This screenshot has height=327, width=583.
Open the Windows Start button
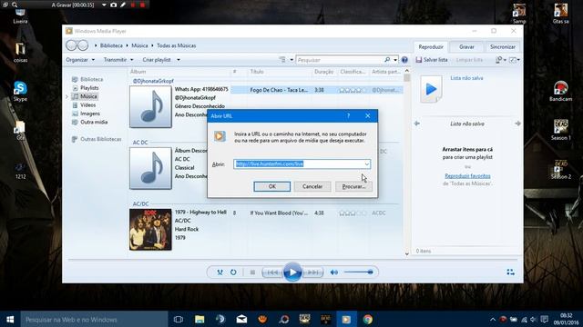click(x=10, y=319)
